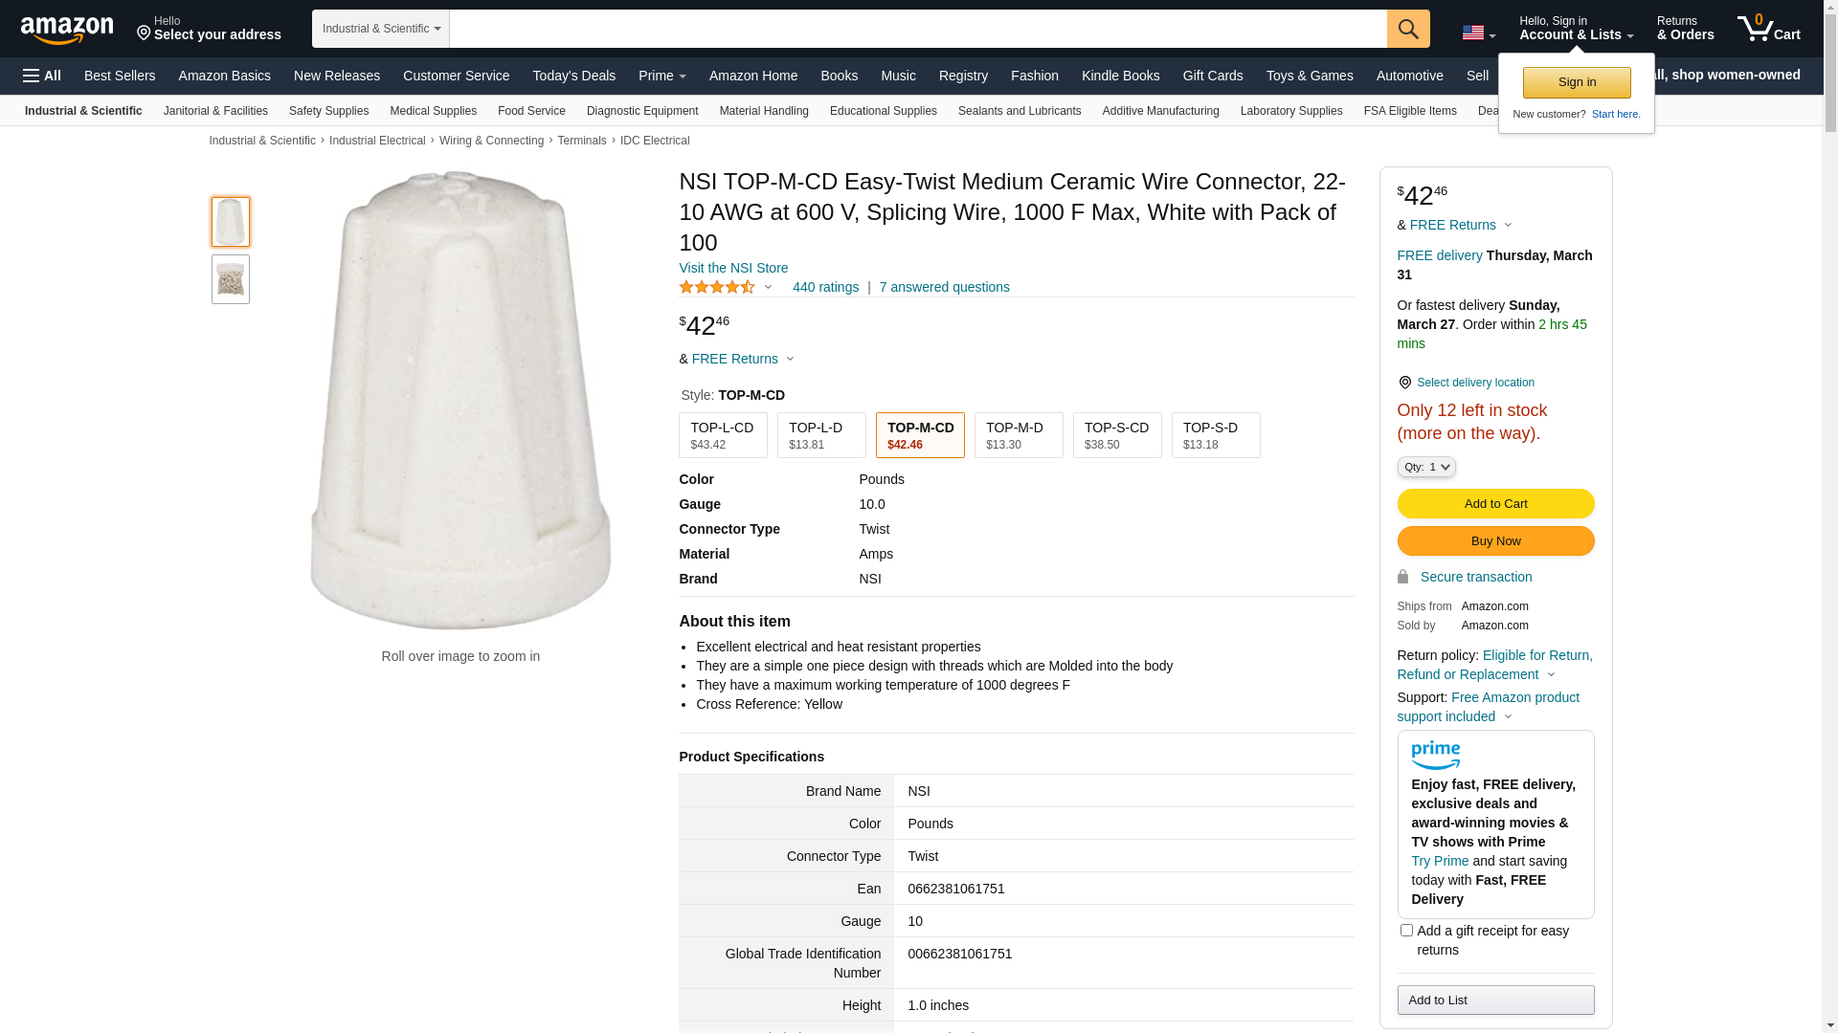Click the Prime logo in the sidebar

(1435, 756)
